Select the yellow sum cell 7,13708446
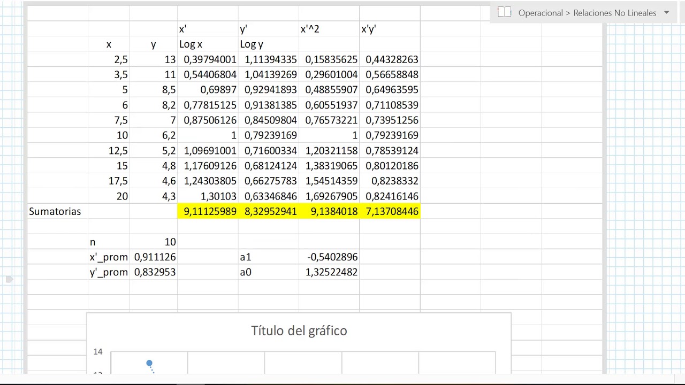Image resolution: width=685 pixels, height=385 pixels. click(x=390, y=211)
